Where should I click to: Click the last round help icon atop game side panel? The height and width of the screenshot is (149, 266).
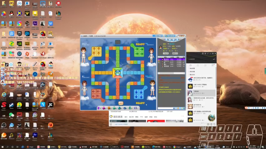(177, 39)
